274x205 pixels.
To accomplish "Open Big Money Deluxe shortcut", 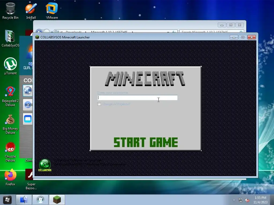I will (x=10, y=124).
